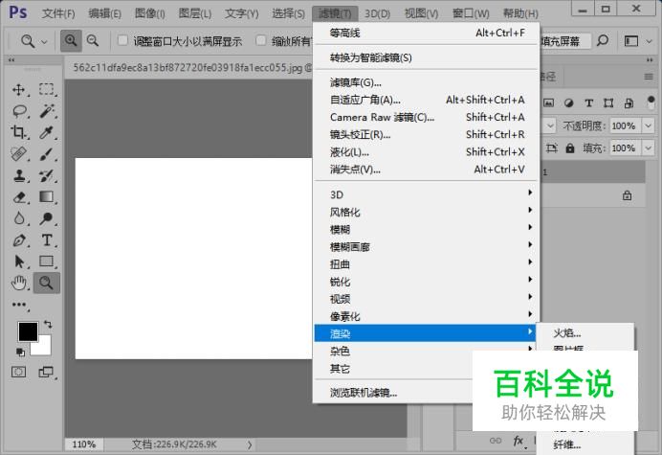Select the Type tool

pos(47,240)
